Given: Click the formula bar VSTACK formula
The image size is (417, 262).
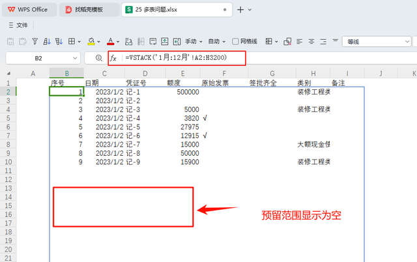Looking at the screenshot, I should (x=176, y=58).
